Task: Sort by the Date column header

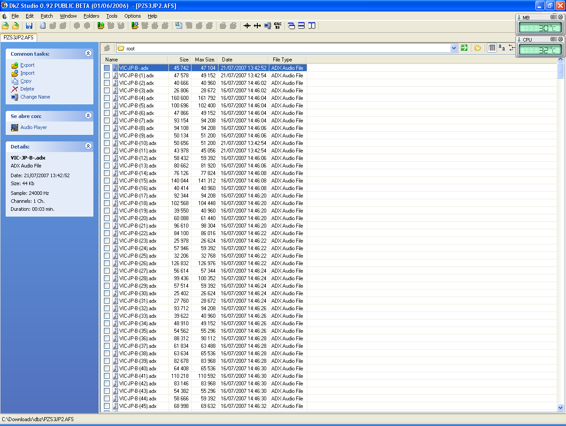Action: tap(243, 60)
